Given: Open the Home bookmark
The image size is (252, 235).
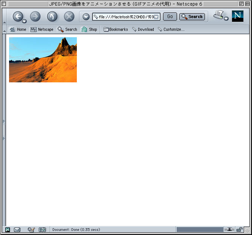Looking at the screenshot, I should 18,29.
